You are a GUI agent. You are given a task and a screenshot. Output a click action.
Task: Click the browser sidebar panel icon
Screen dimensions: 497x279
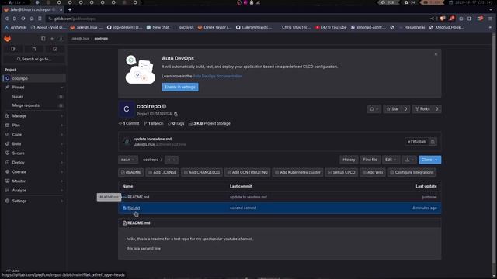tap(469, 19)
